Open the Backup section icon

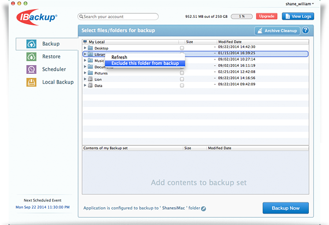31,44
